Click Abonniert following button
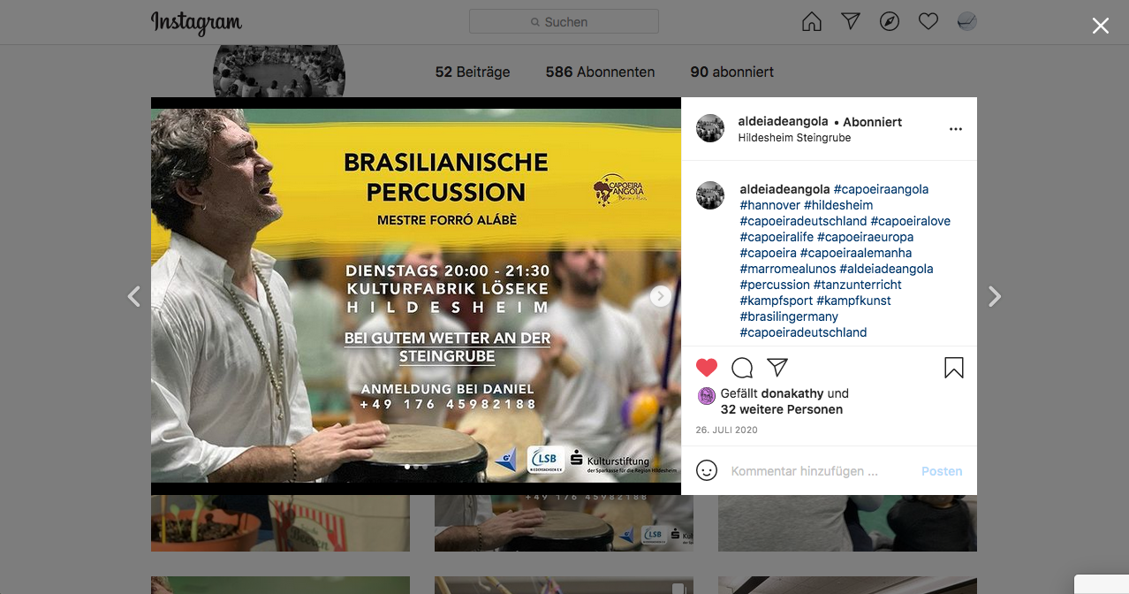Screen dimensions: 1129x594 coord(872,122)
